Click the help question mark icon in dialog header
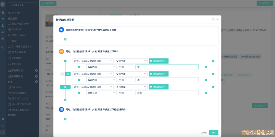Viewport: 275px width, 137px height. click(213, 20)
